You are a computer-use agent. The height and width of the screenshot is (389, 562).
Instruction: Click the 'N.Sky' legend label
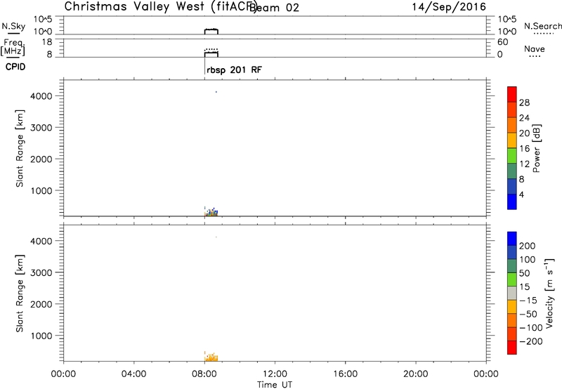pyautogui.click(x=13, y=26)
